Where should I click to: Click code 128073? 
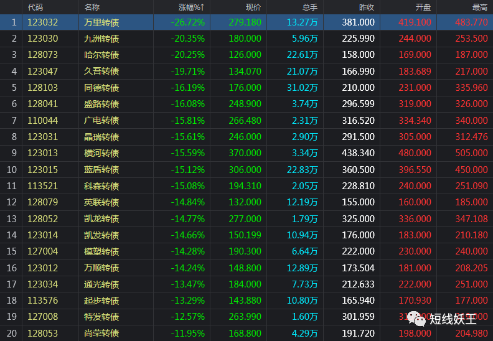pos(43,55)
